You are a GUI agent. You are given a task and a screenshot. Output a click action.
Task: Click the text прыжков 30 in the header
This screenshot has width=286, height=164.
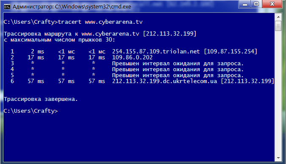click(x=96, y=40)
